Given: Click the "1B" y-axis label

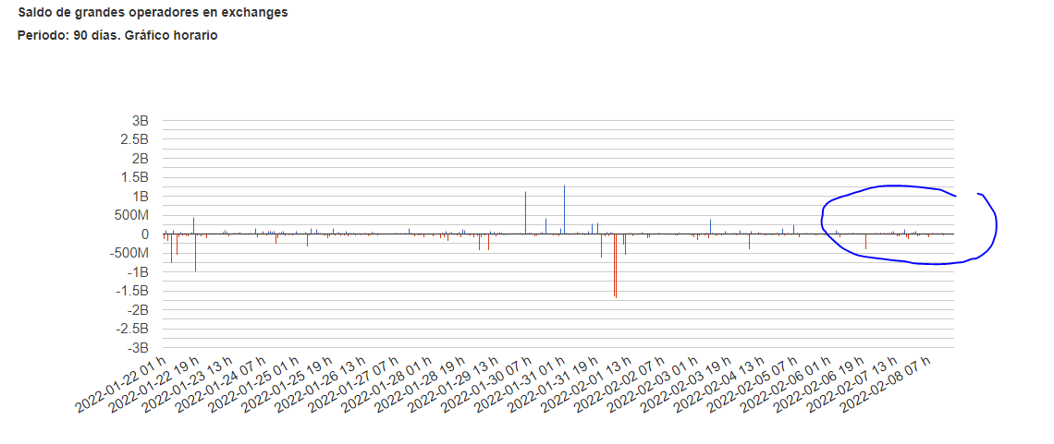Looking at the screenshot, I should pos(141,197).
